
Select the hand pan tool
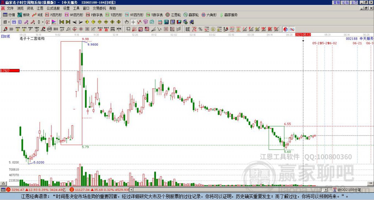coord(127,22)
